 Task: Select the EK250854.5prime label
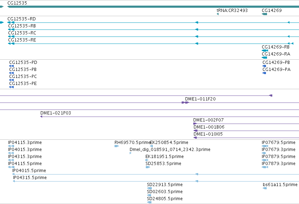[169, 143]
